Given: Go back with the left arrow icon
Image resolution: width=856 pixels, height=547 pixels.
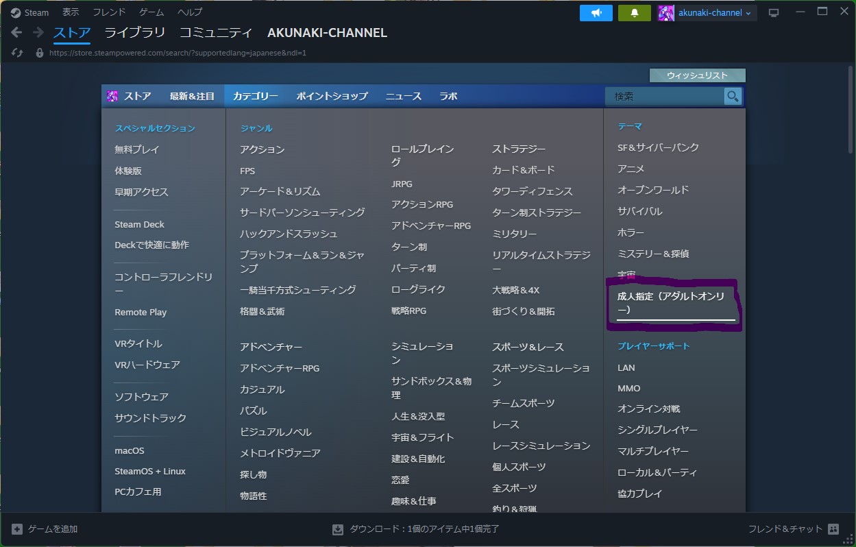Looking at the screenshot, I should pyautogui.click(x=16, y=32).
